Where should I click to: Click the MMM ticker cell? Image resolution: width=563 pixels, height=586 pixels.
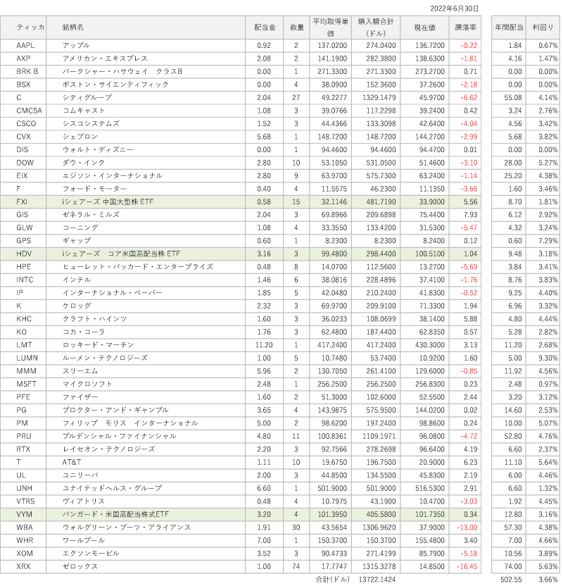pos(23,371)
